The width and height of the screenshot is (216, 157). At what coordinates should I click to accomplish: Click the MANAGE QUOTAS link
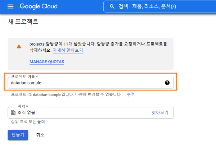[x=47, y=62]
